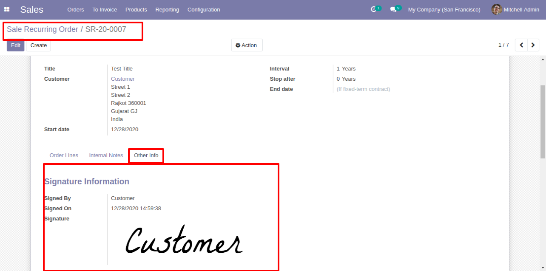Click the Test Title value

click(x=122, y=69)
